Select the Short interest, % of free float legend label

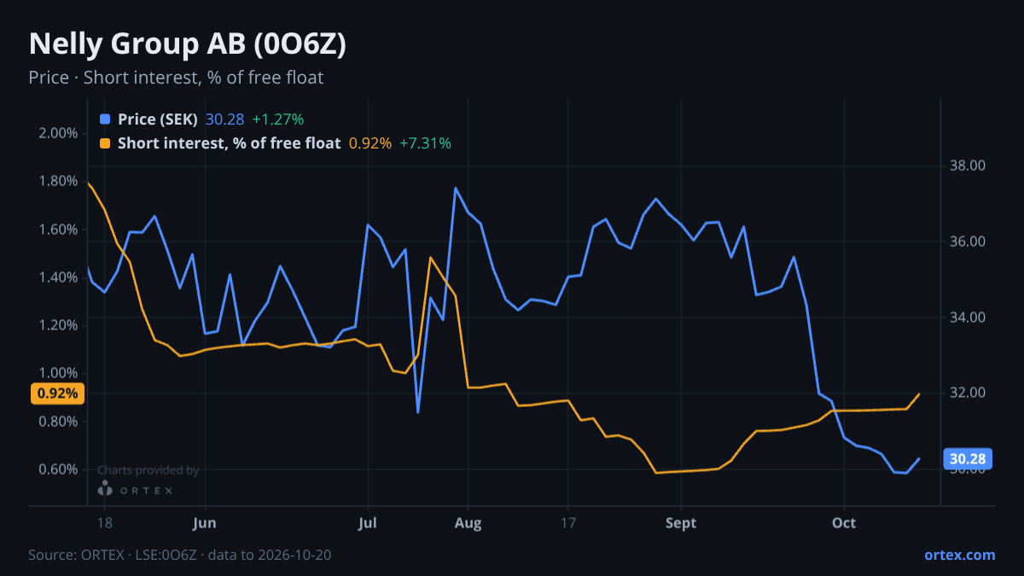[229, 143]
